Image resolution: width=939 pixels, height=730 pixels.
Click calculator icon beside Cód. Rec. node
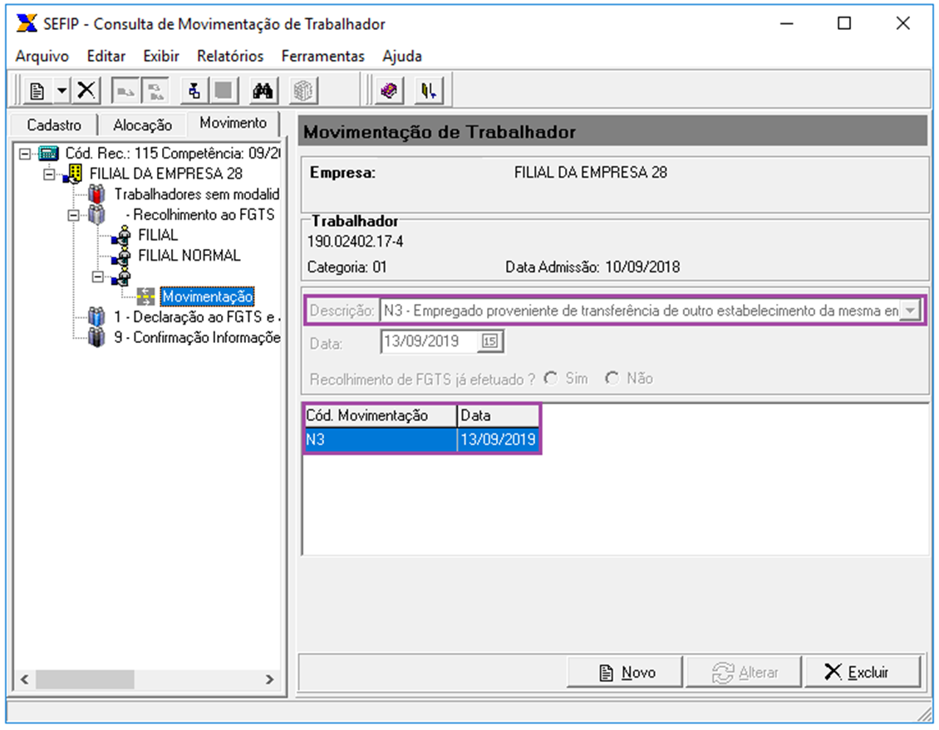(49, 153)
